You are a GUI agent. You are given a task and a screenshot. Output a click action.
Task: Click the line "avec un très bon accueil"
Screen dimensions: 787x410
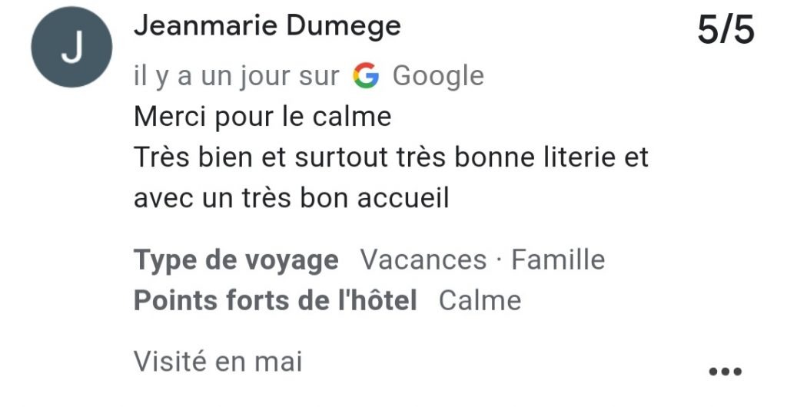click(291, 198)
